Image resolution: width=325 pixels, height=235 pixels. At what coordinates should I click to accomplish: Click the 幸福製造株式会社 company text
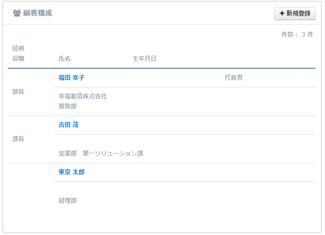tap(83, 96)
